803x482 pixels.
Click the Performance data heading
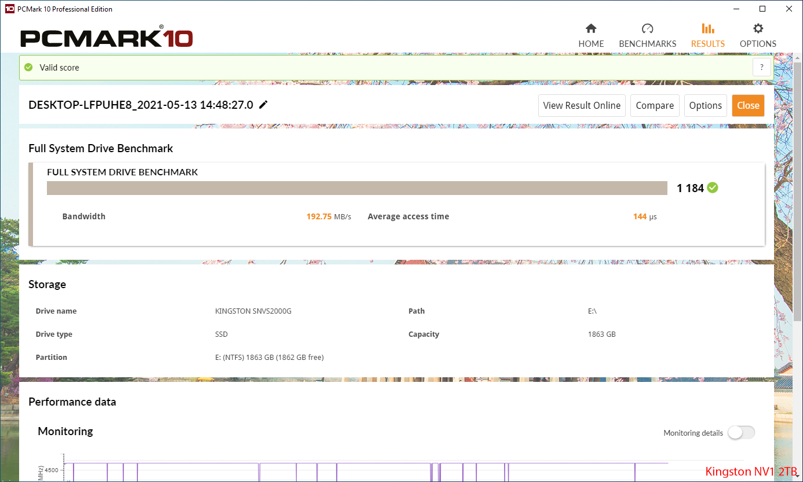pyautogui.click(x=72, y=402)
